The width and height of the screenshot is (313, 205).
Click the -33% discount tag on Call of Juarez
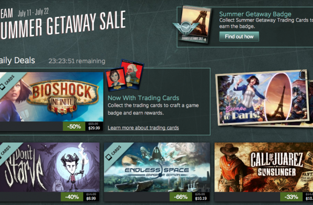click(x=291, y=197)
